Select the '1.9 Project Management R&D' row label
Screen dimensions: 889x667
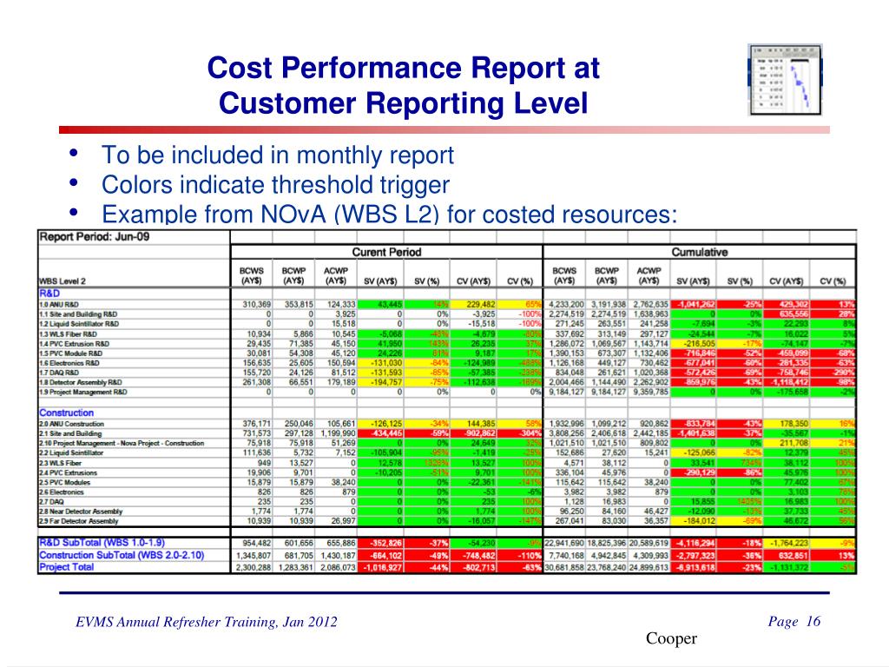(x=82, y=392)
